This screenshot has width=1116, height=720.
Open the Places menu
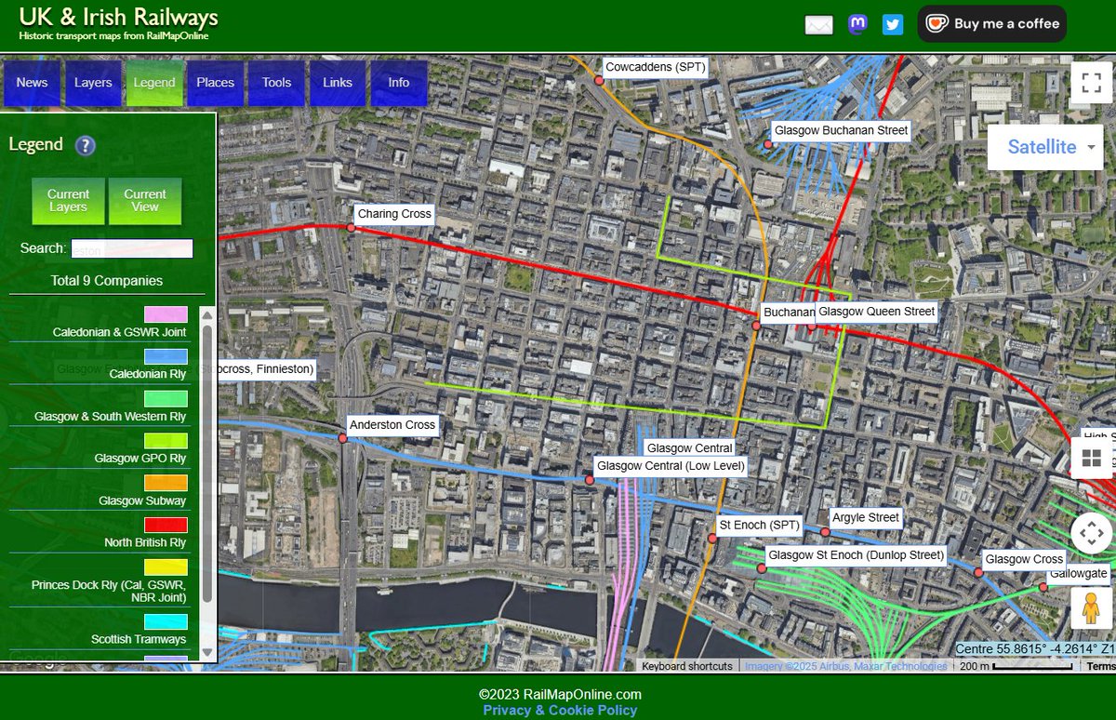click(215, 82)
